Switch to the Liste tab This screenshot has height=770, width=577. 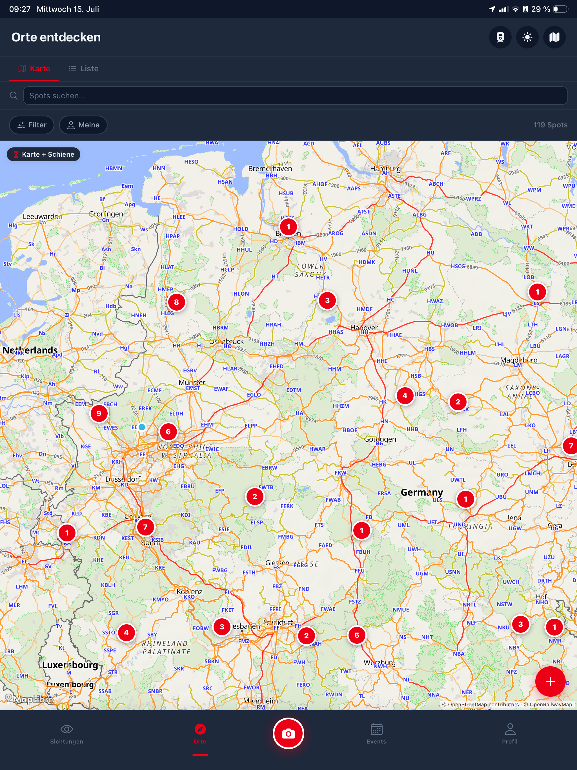pyautogui.click(x=83, y=68)
